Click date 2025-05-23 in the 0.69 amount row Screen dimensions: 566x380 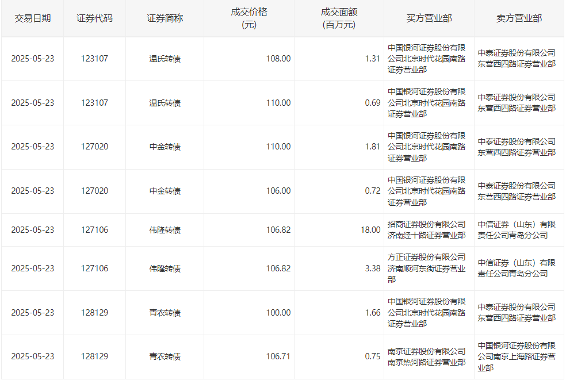coord(32,103)
